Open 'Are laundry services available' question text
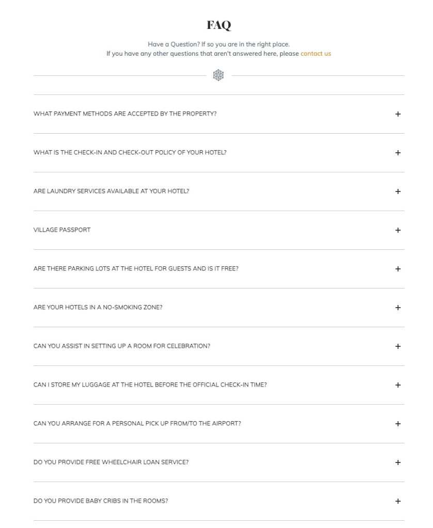Image resolution: width=433 pixels, height=528 pixels. (111, 191)
